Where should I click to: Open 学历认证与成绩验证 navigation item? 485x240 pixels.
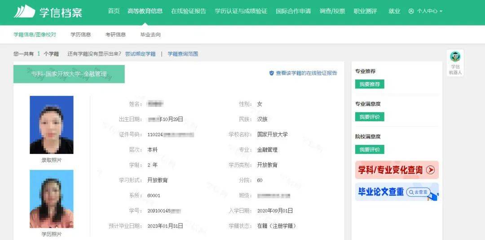coord(241,11)
